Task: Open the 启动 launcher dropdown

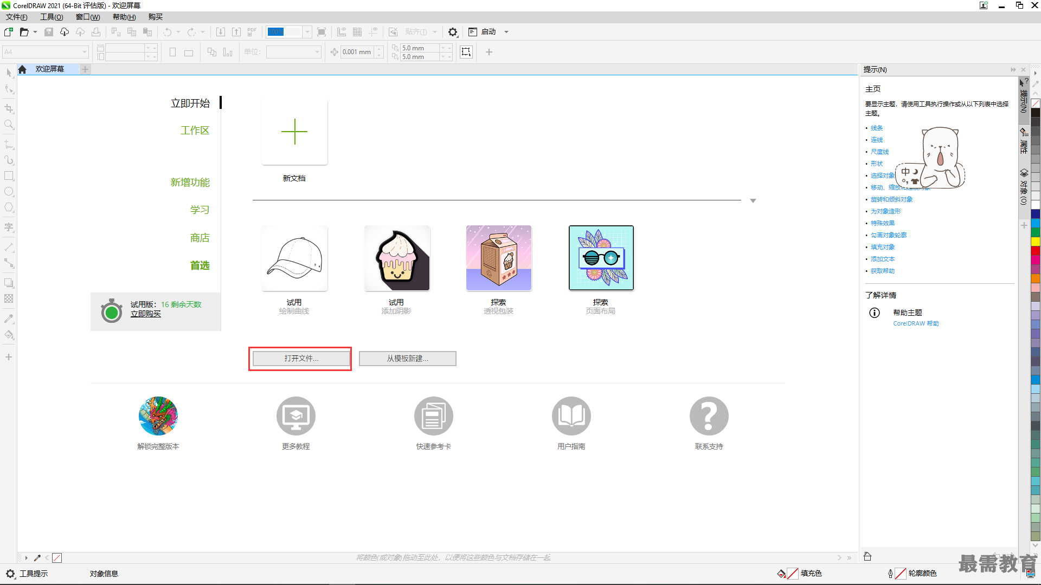Action: (506, 32)
